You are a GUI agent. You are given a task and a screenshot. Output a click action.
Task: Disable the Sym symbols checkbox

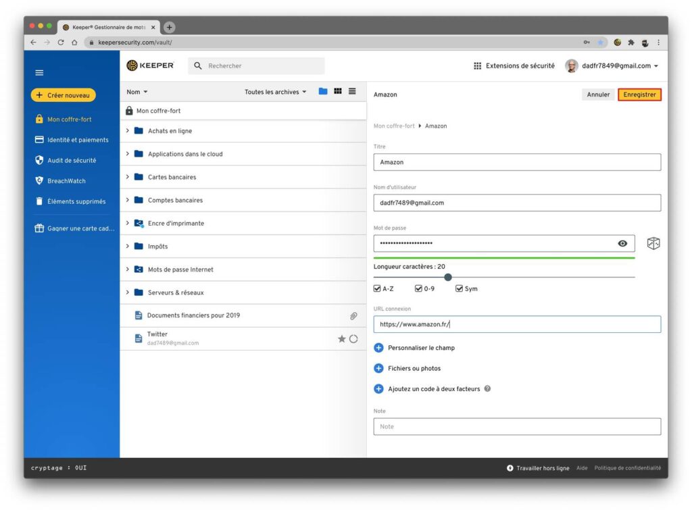coord(459,289)
